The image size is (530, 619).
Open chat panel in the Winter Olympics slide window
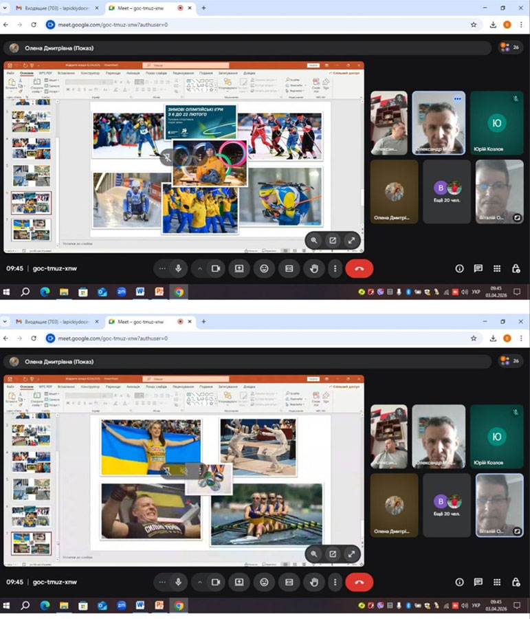478,268
